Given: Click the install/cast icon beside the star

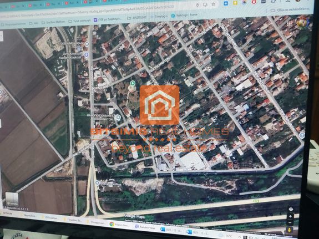Looking at the screenshot, I should pyautogui.click(x=205, y=4).
